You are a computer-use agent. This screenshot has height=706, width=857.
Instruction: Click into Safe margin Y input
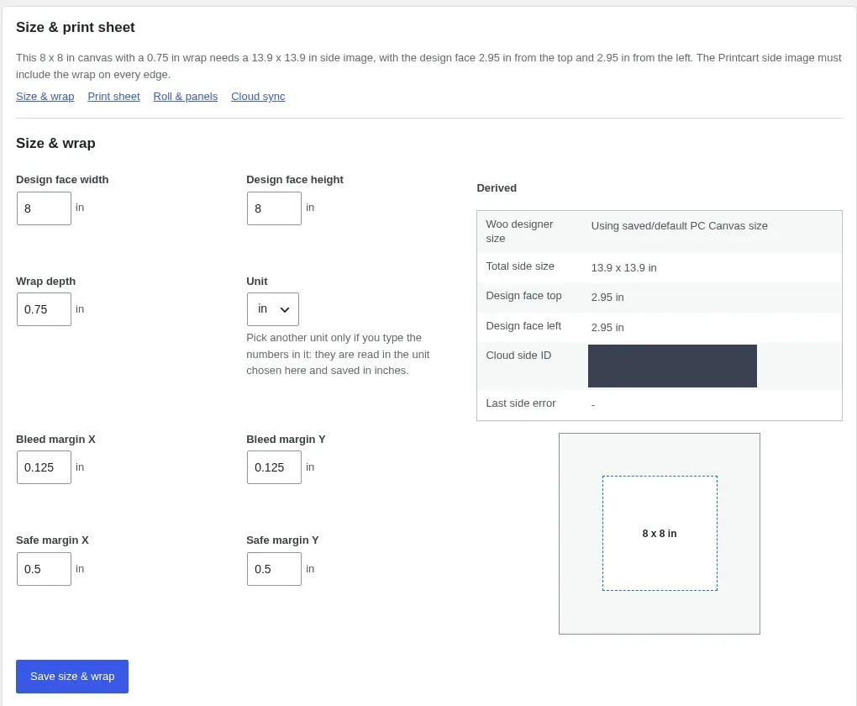pos(274,569)
